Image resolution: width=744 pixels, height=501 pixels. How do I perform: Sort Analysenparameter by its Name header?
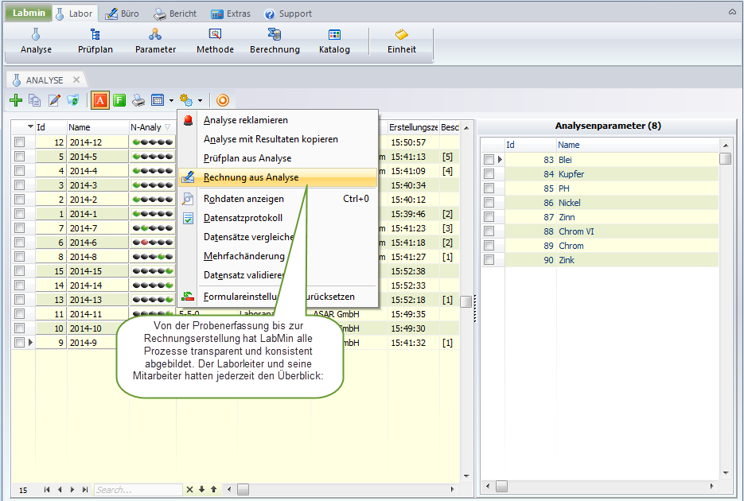637,145
